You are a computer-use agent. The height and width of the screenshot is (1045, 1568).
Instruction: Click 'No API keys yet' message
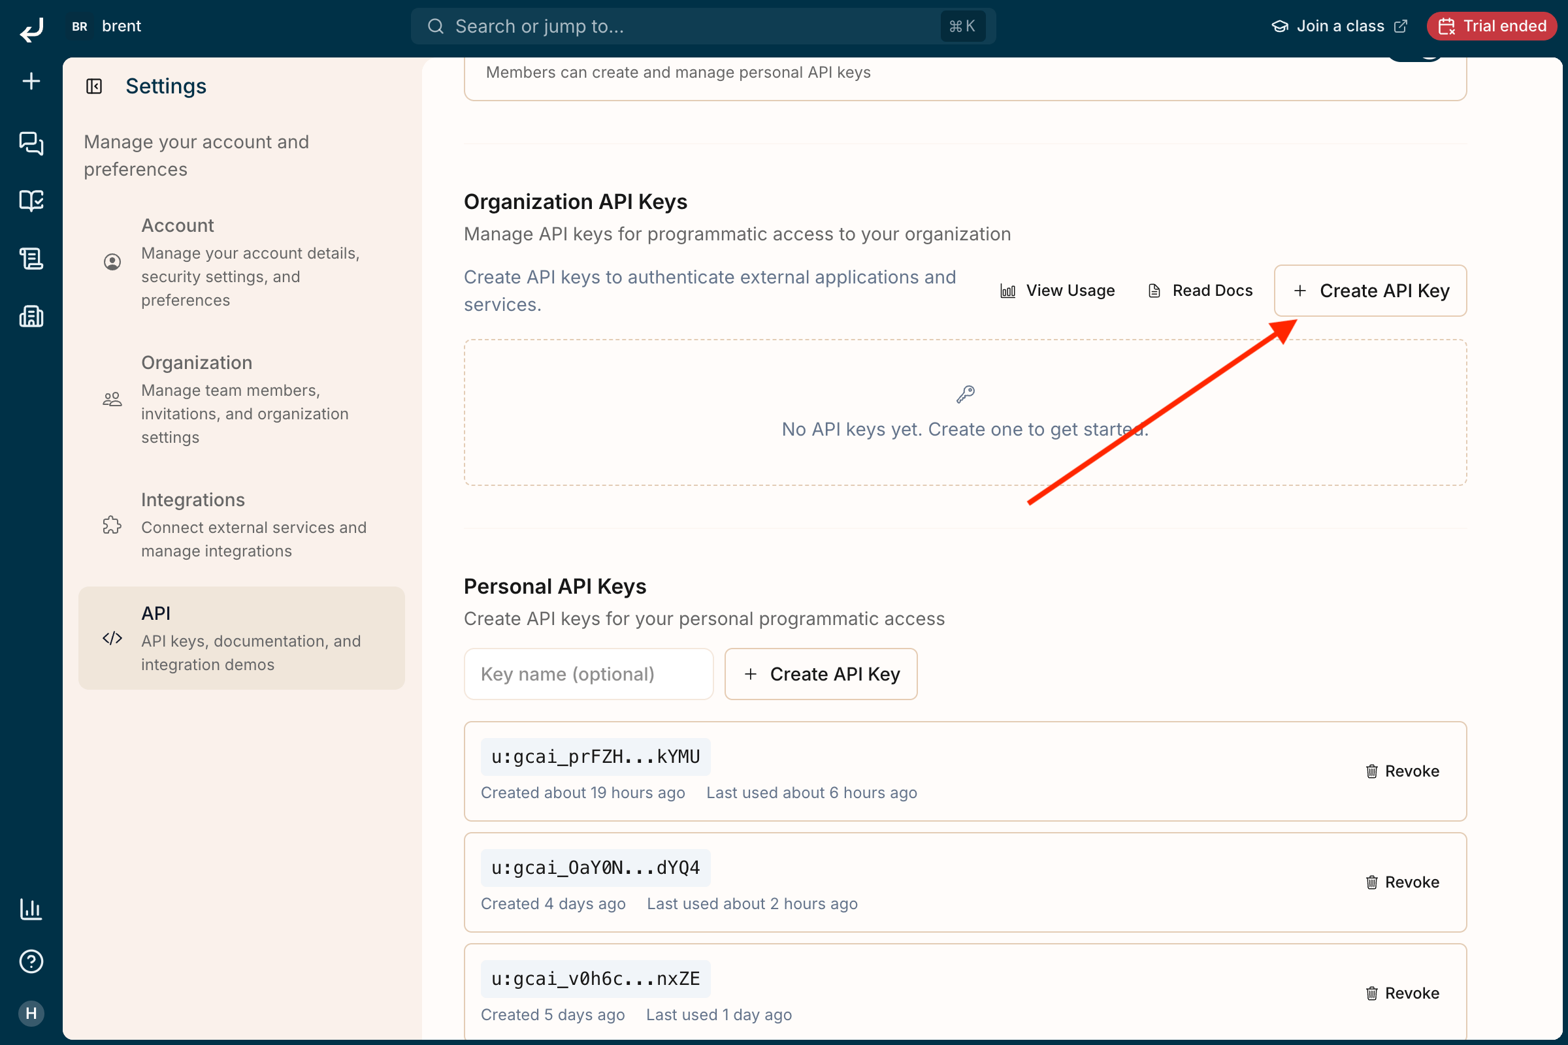point(966,430)
